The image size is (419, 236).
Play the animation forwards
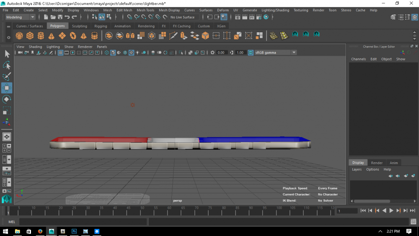pyautogui.click(x=391, y=210)
